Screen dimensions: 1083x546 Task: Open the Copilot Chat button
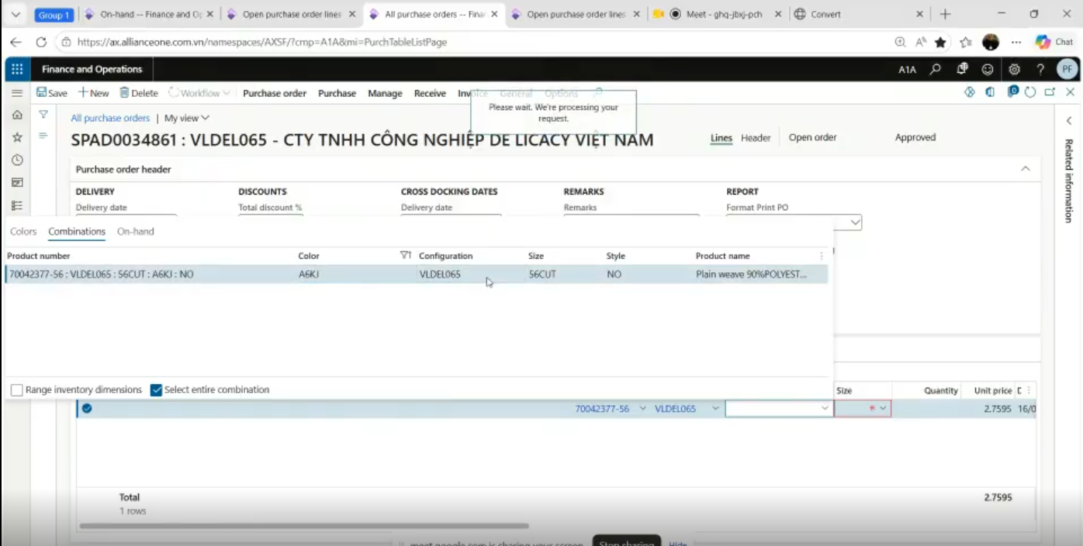point(1054,42)
